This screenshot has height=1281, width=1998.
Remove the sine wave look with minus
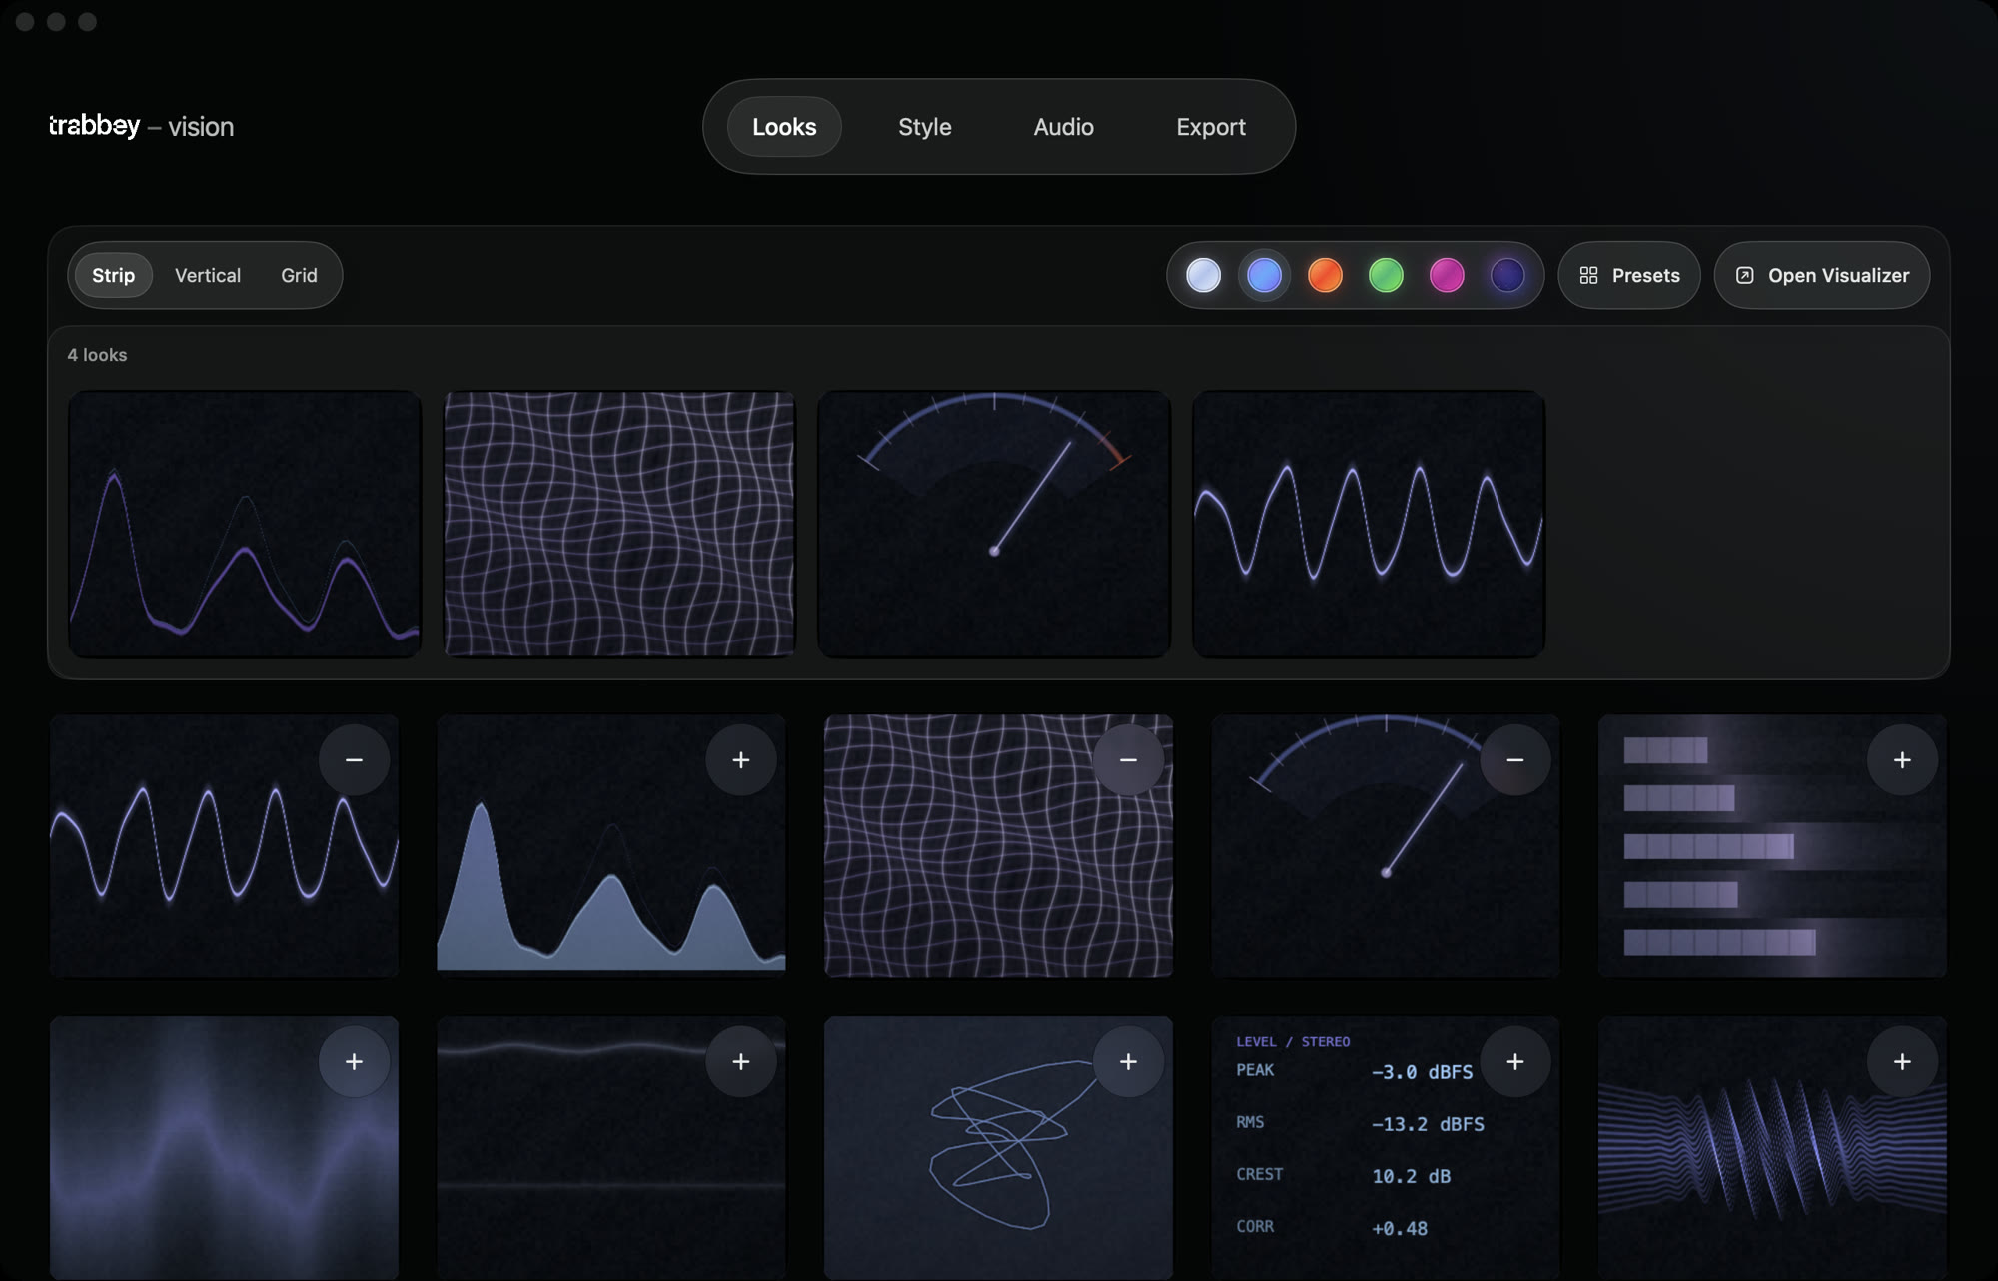pyautogui.click(x=354, y=760)
